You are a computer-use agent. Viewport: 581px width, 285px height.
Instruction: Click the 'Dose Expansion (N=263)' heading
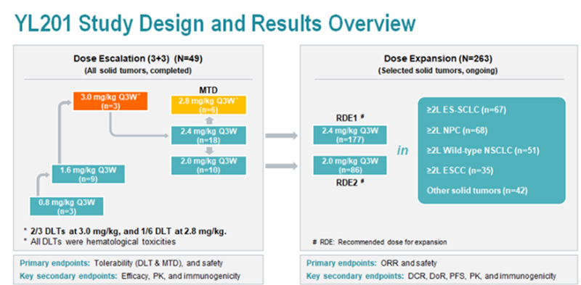pos(438,59)
